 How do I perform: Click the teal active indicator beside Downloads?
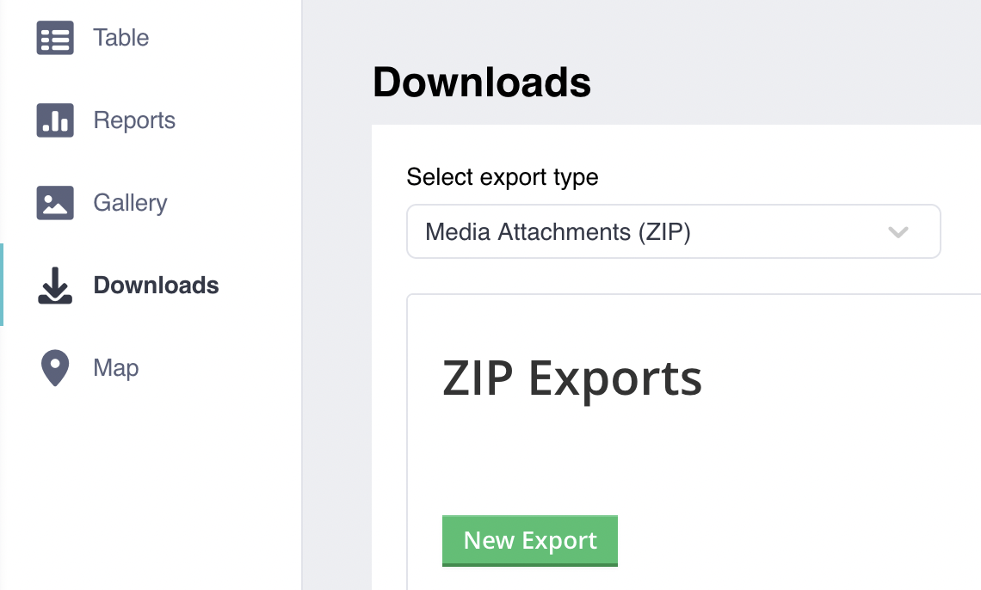click(2, 285)
